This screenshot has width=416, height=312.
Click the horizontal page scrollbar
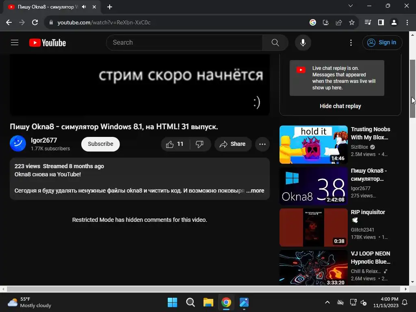tap(203, 289)
